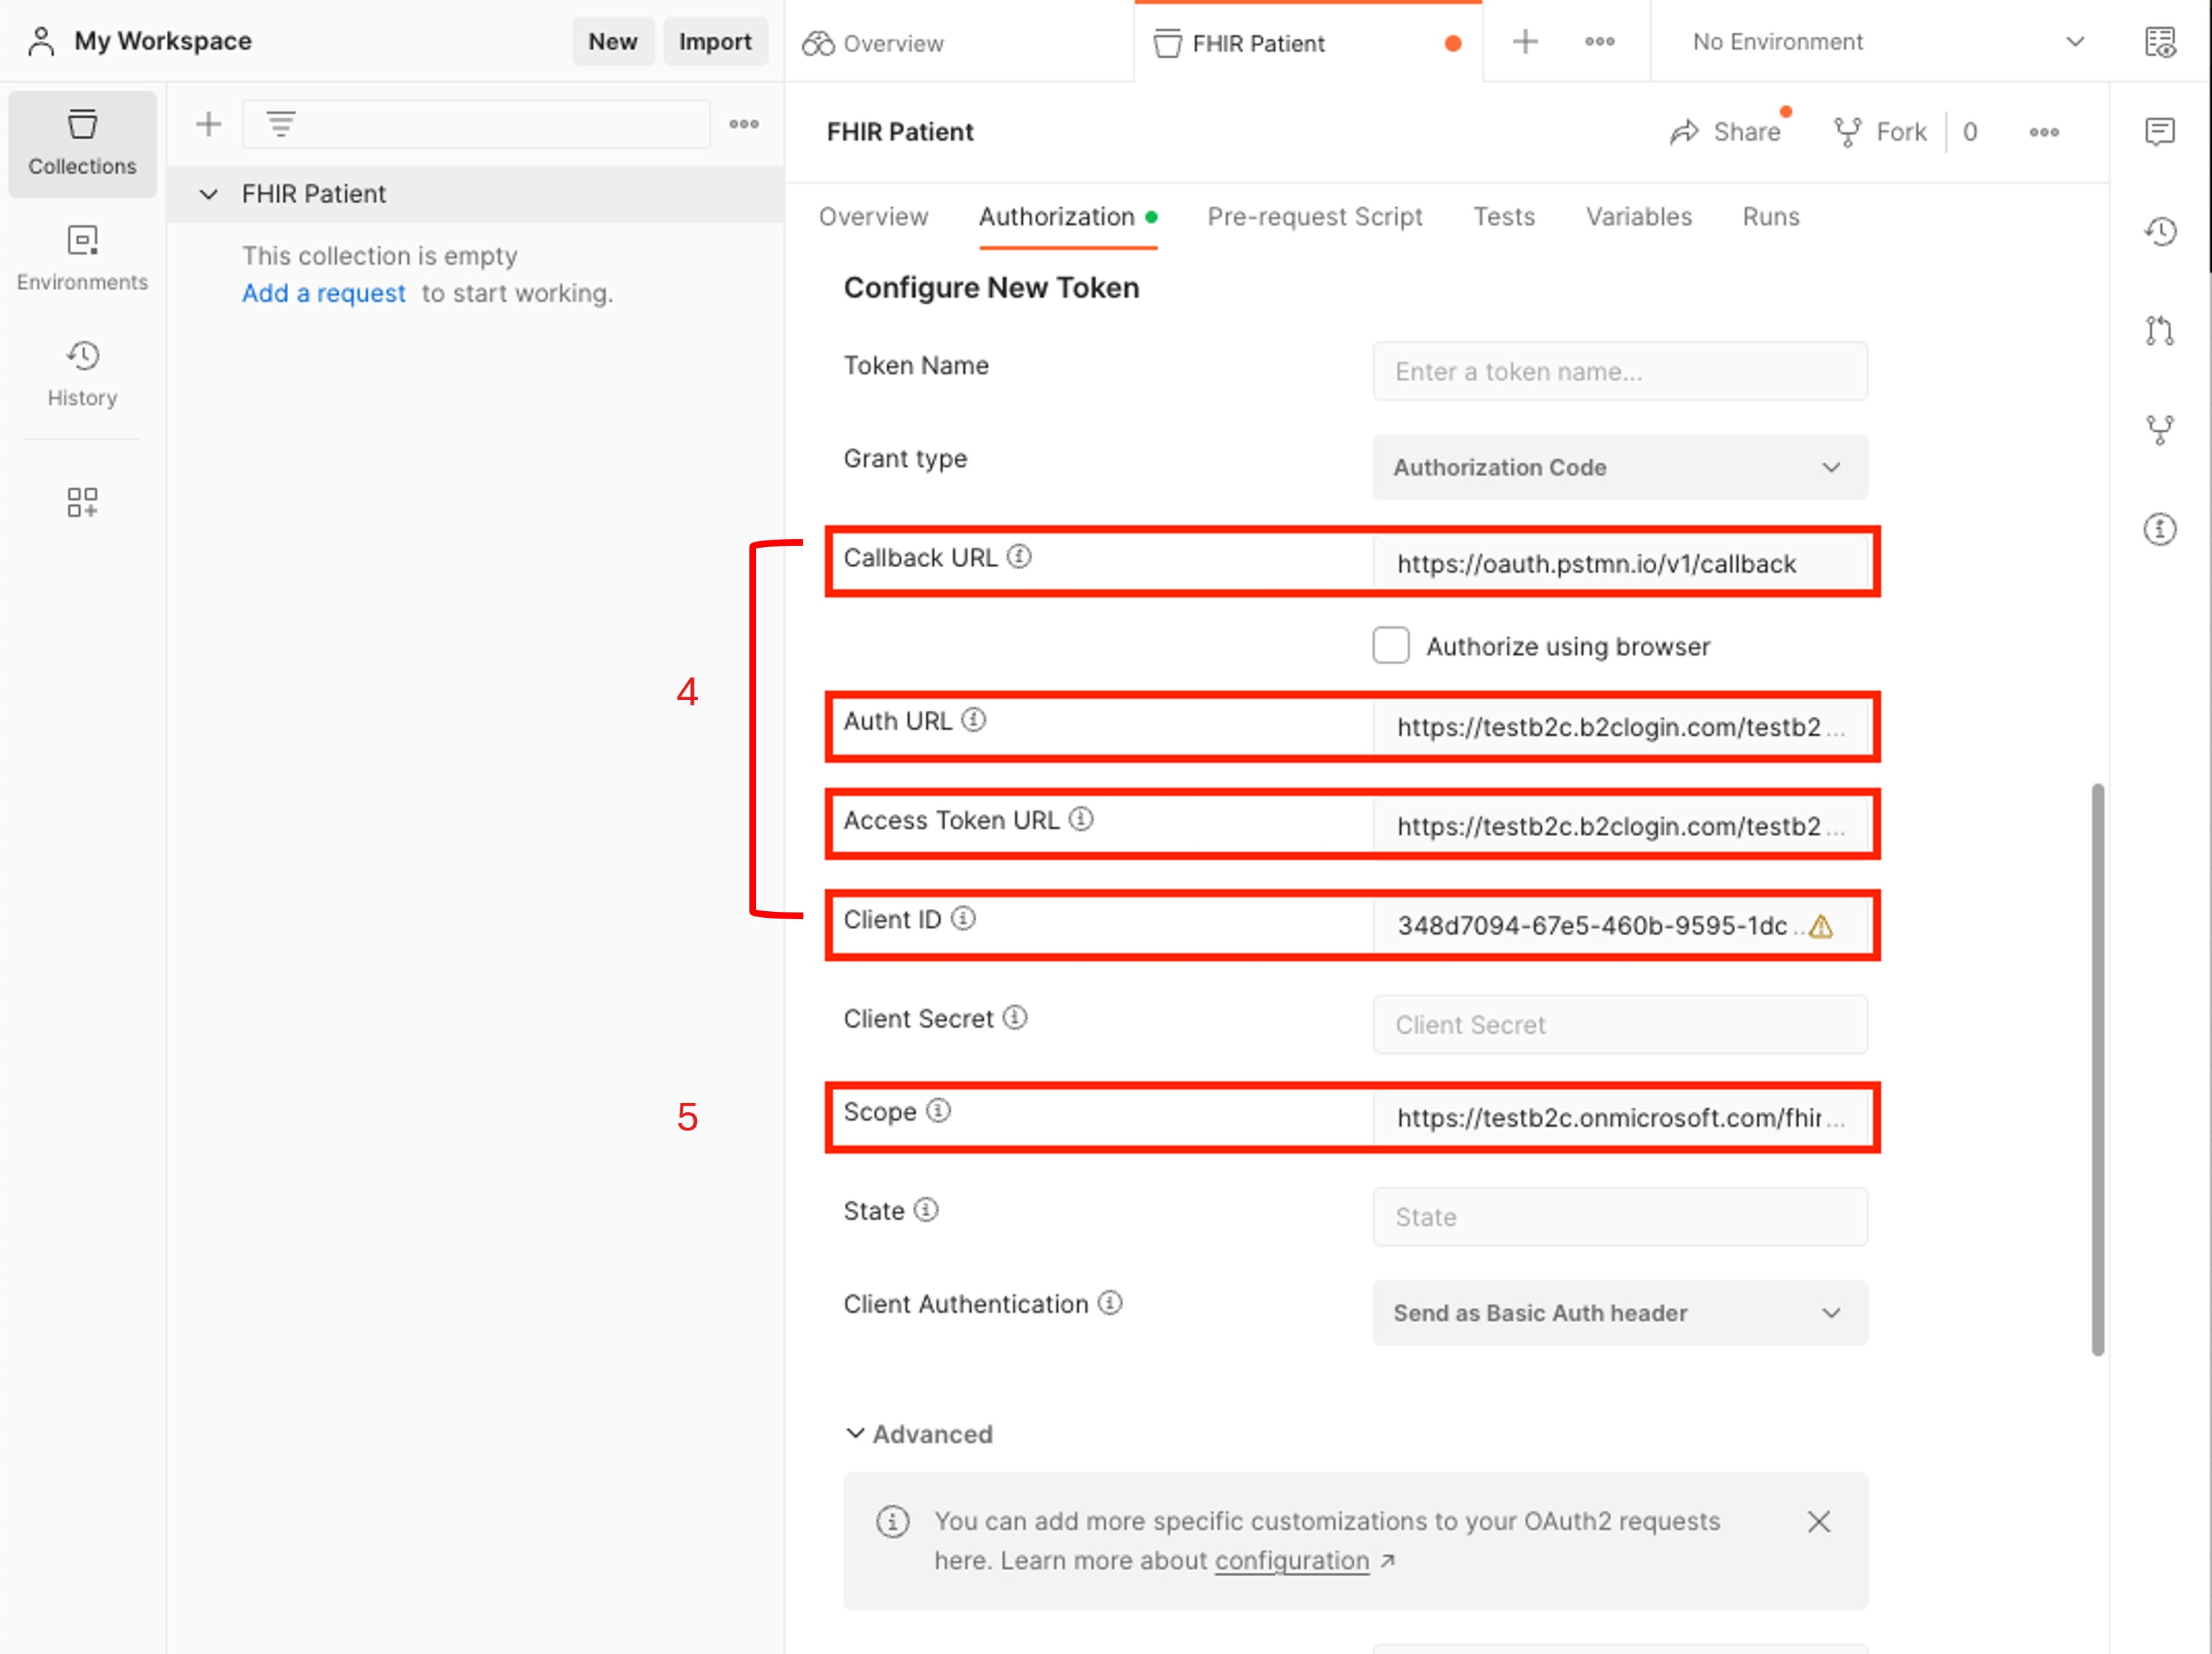Open the collection info icon in right sidebar
The width and height of the screenshot is (2212, 1654).
[2160, 529]
